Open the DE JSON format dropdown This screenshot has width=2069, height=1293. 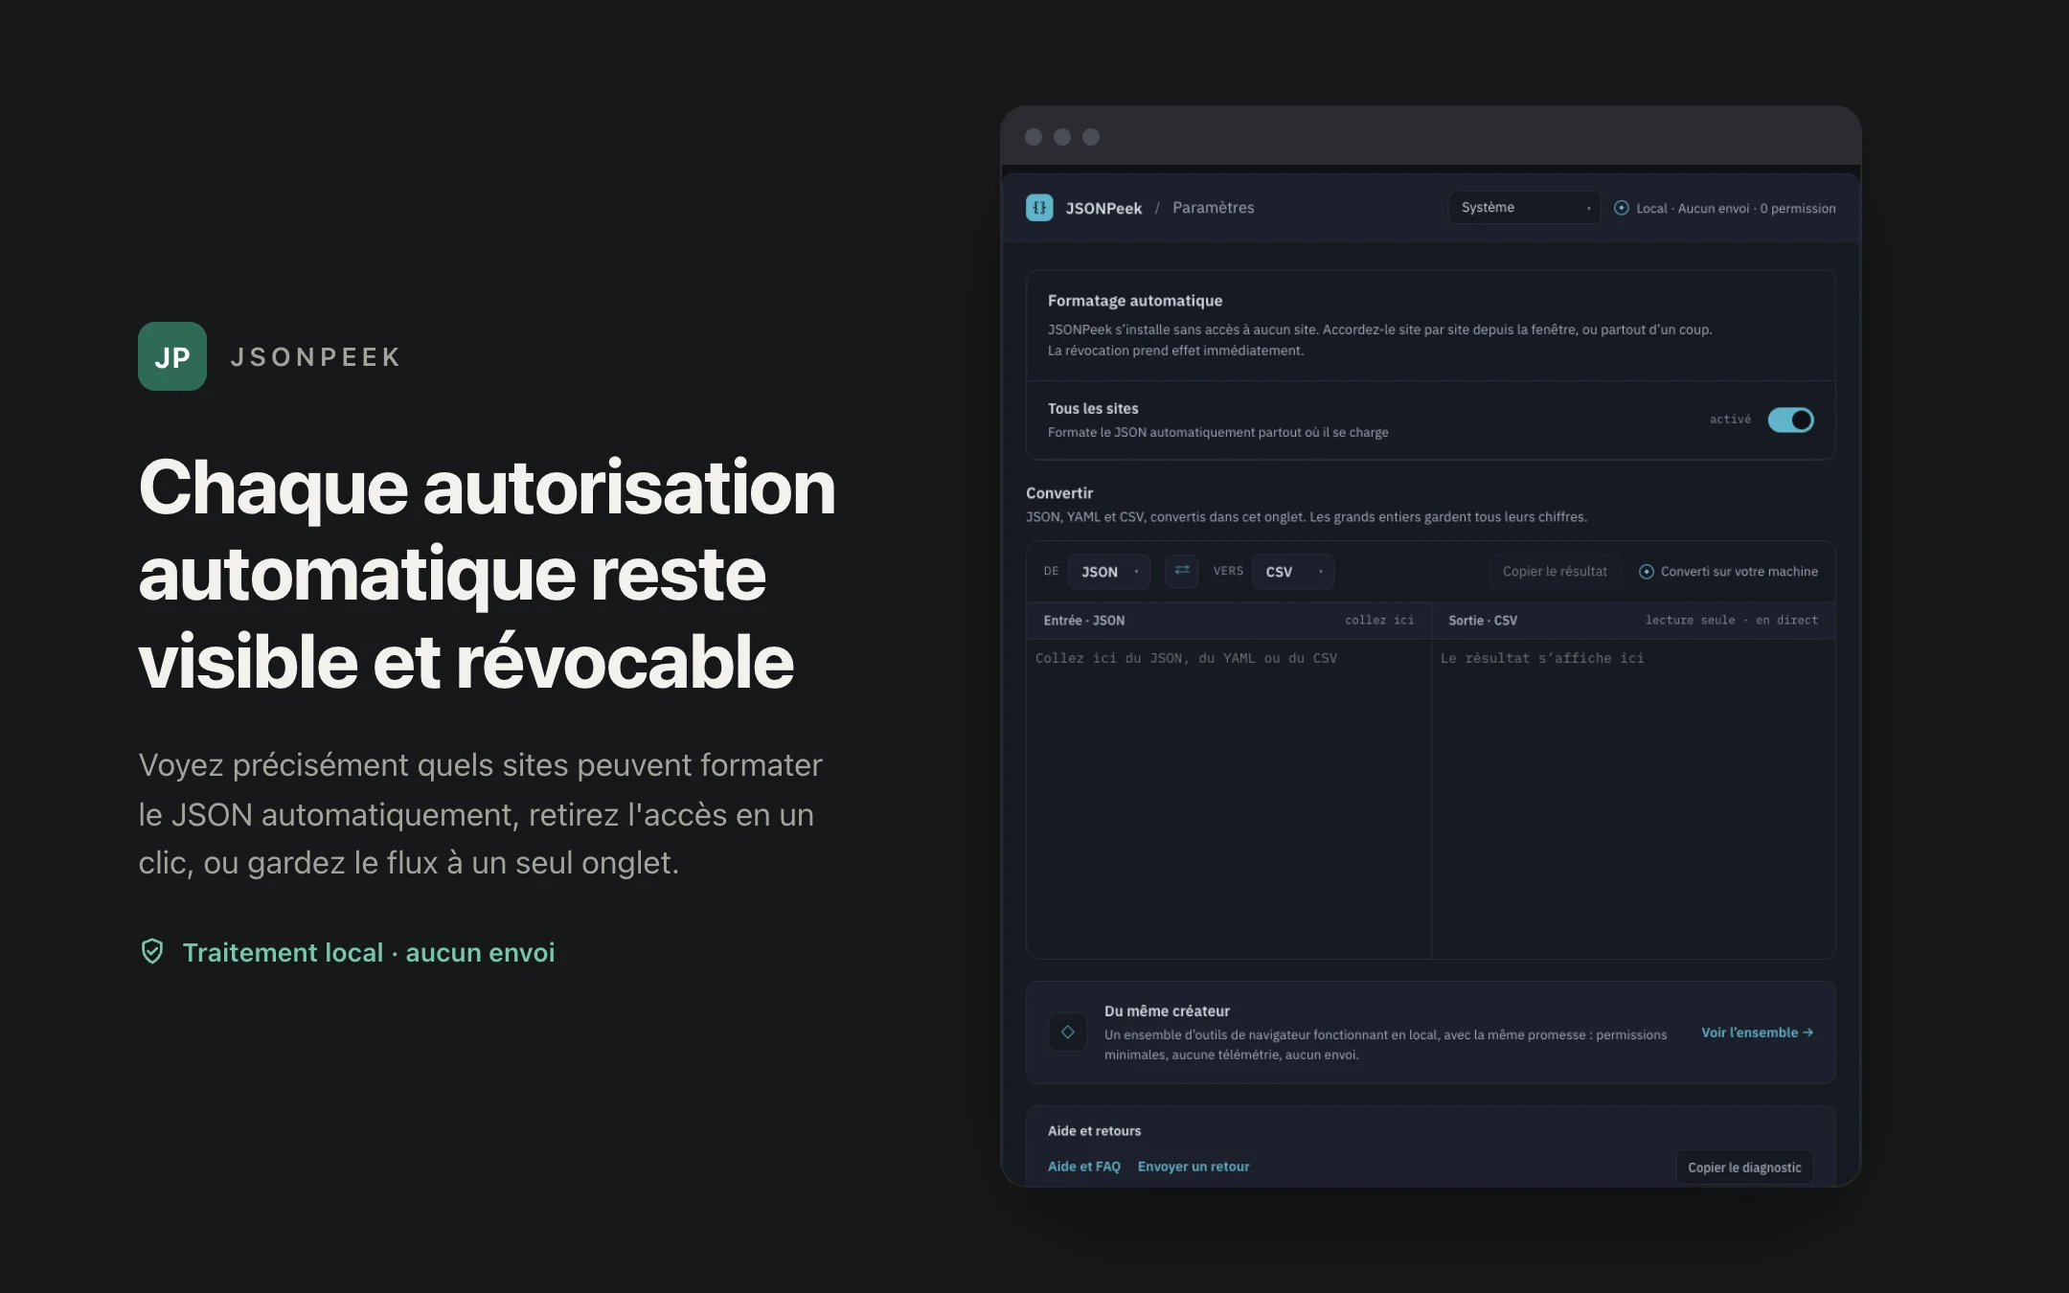point(1109,572)
